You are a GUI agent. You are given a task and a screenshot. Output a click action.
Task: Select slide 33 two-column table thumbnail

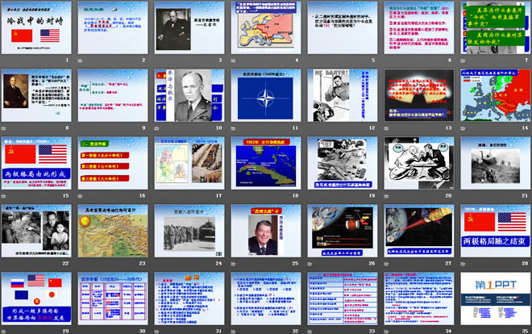(x=343, y=299)
